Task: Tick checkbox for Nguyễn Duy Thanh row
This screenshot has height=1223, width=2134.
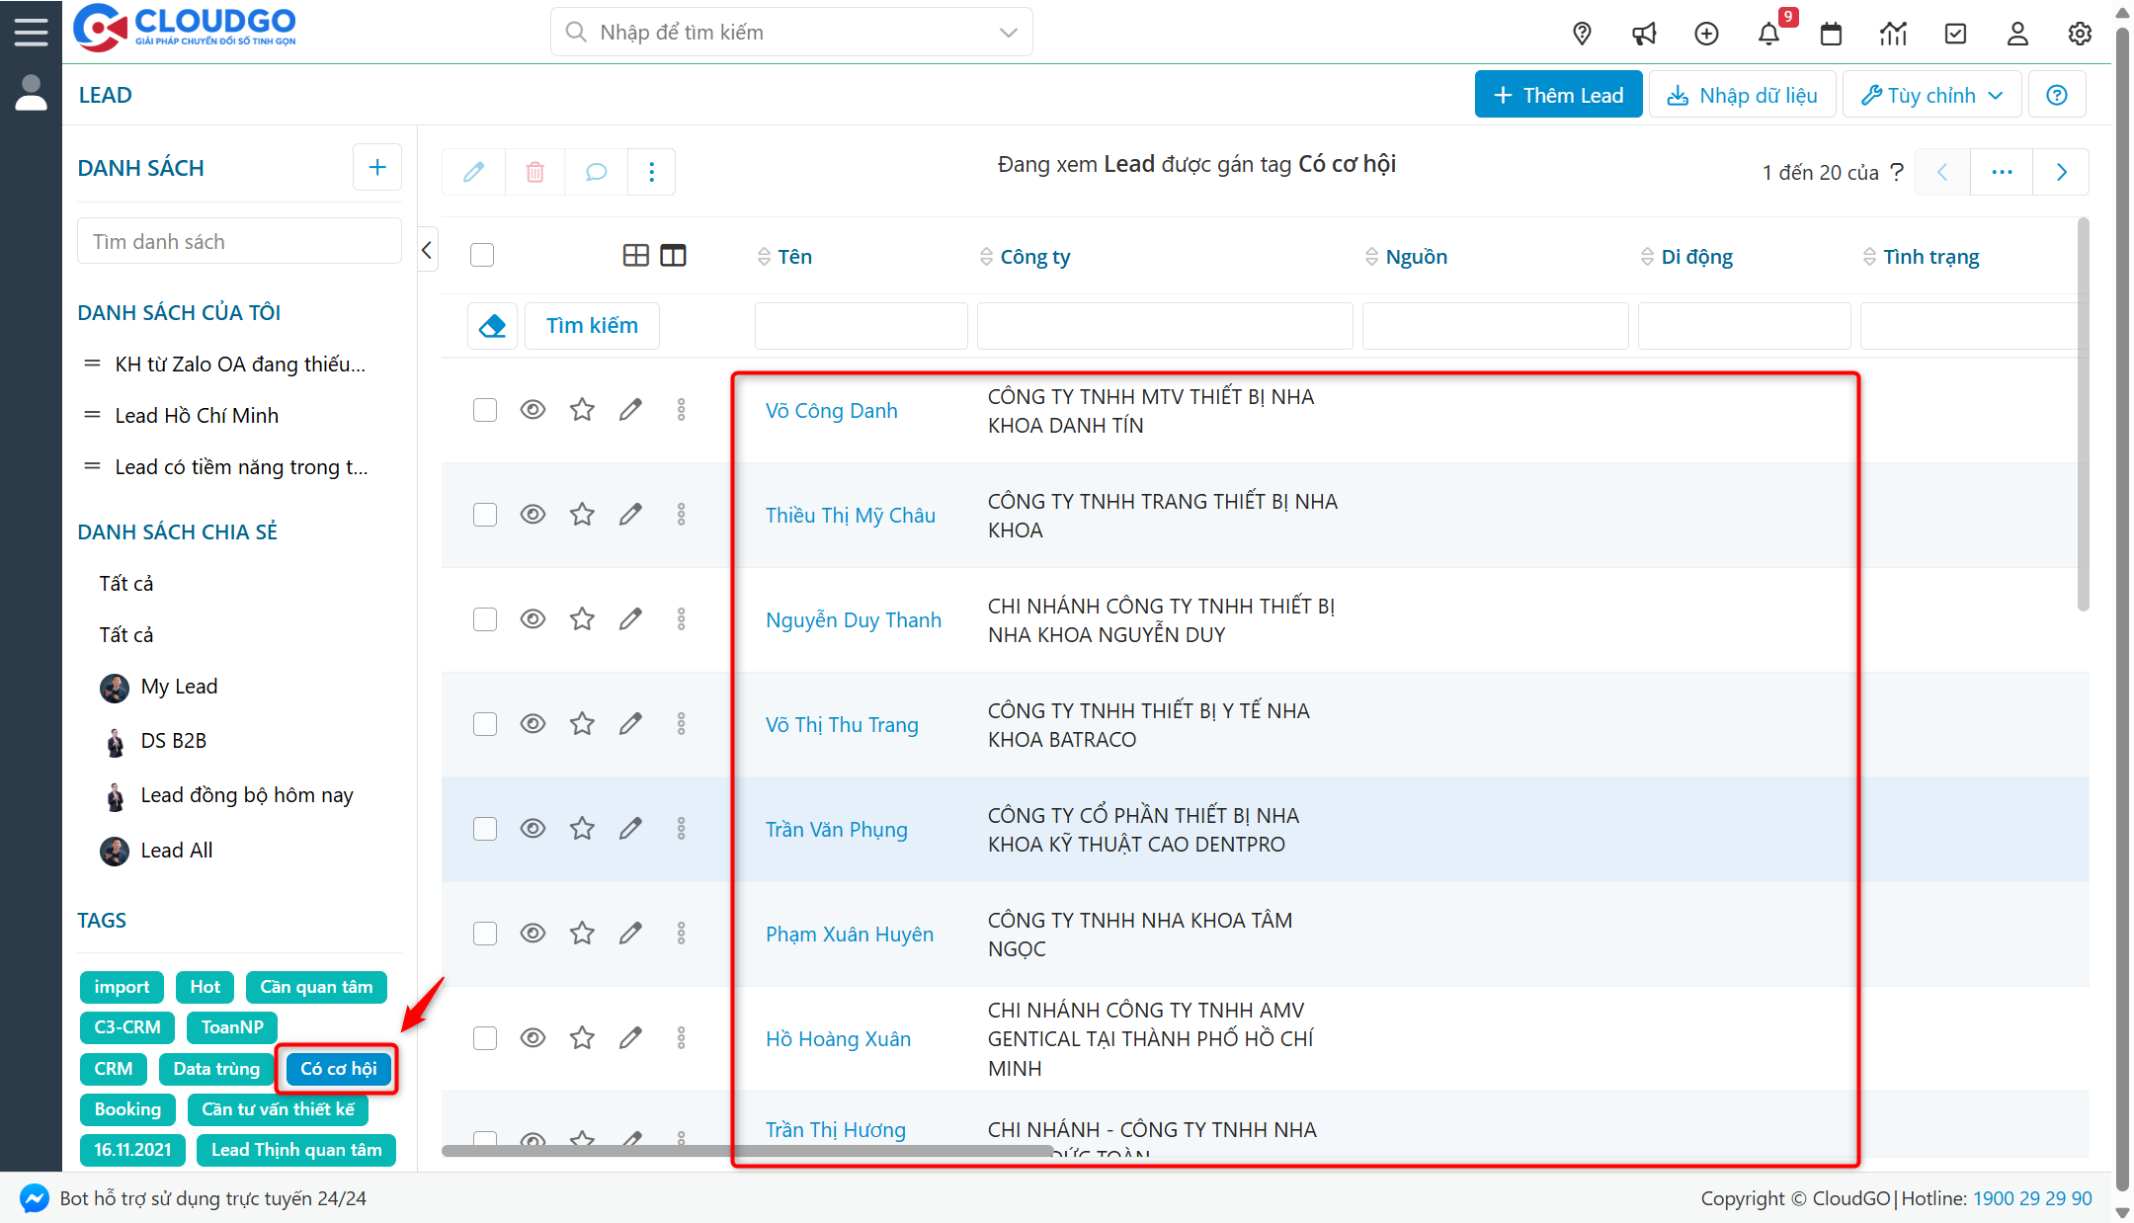Action: tap(484, 619)
